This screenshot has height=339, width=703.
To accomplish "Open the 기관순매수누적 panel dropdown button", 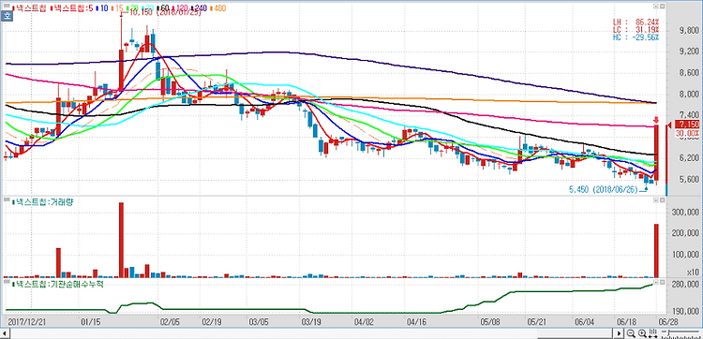I will [655, 282].
